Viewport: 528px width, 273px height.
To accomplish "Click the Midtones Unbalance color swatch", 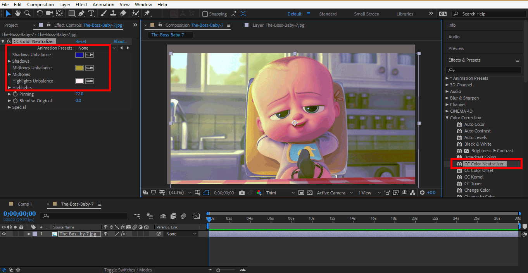I will click(79, 68).
